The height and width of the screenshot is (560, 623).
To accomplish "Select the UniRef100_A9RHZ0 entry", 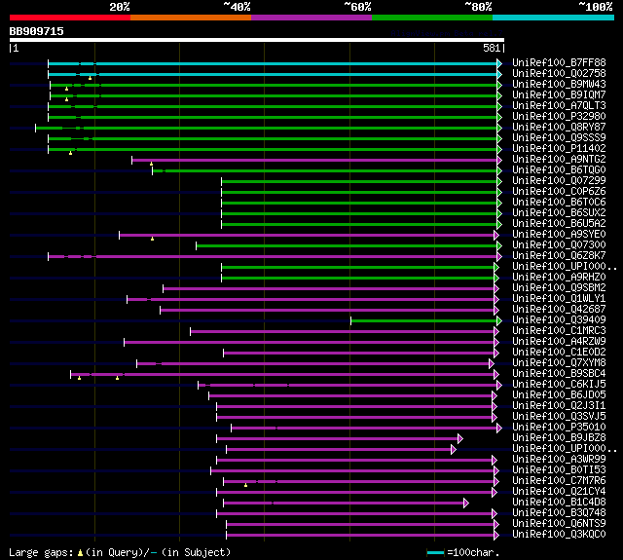I will [559, 278].
